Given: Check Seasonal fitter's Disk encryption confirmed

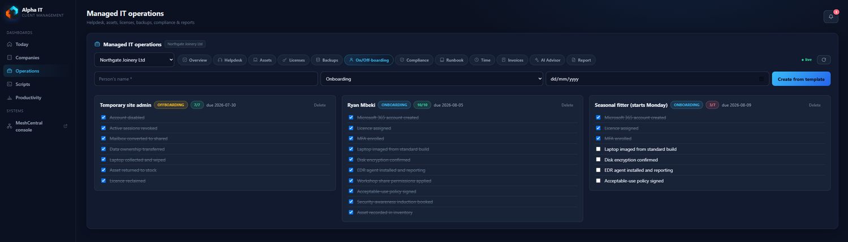Looking at the screenshot, I should point(599,159).
